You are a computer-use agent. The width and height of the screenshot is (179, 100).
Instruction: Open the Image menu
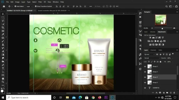coord(17,2)
